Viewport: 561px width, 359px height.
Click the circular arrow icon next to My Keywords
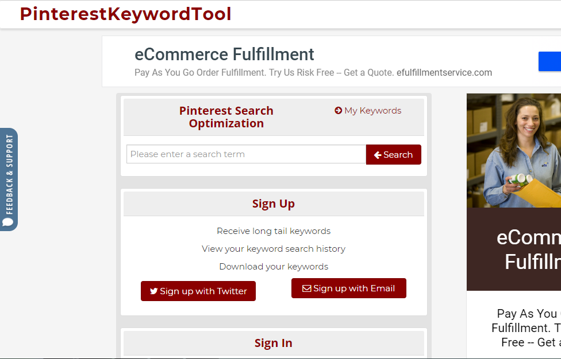[x=338, y=110]
